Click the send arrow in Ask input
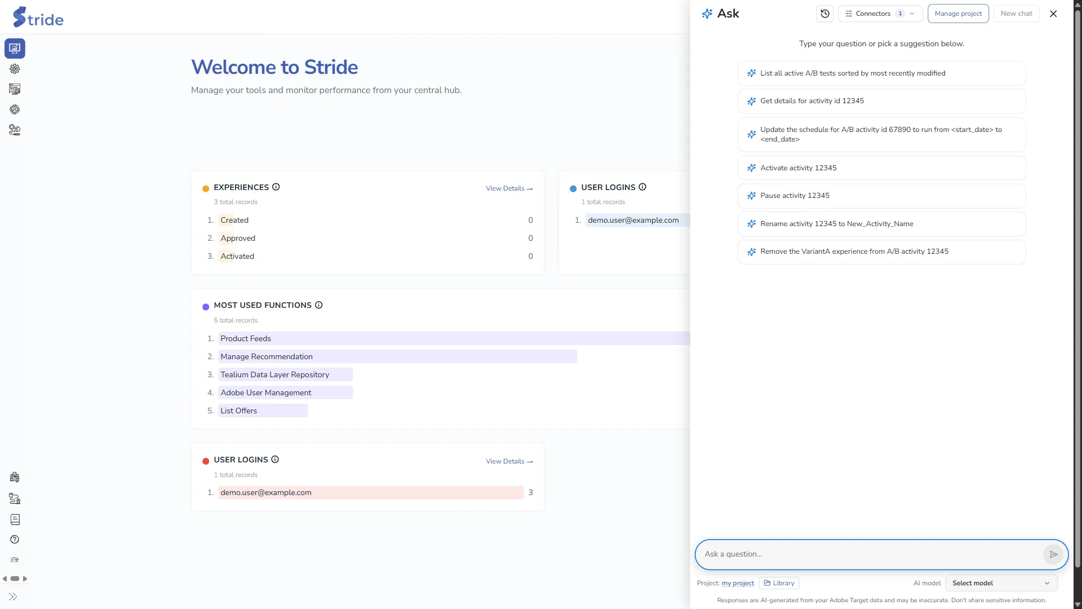 [x=1053, y=554]
